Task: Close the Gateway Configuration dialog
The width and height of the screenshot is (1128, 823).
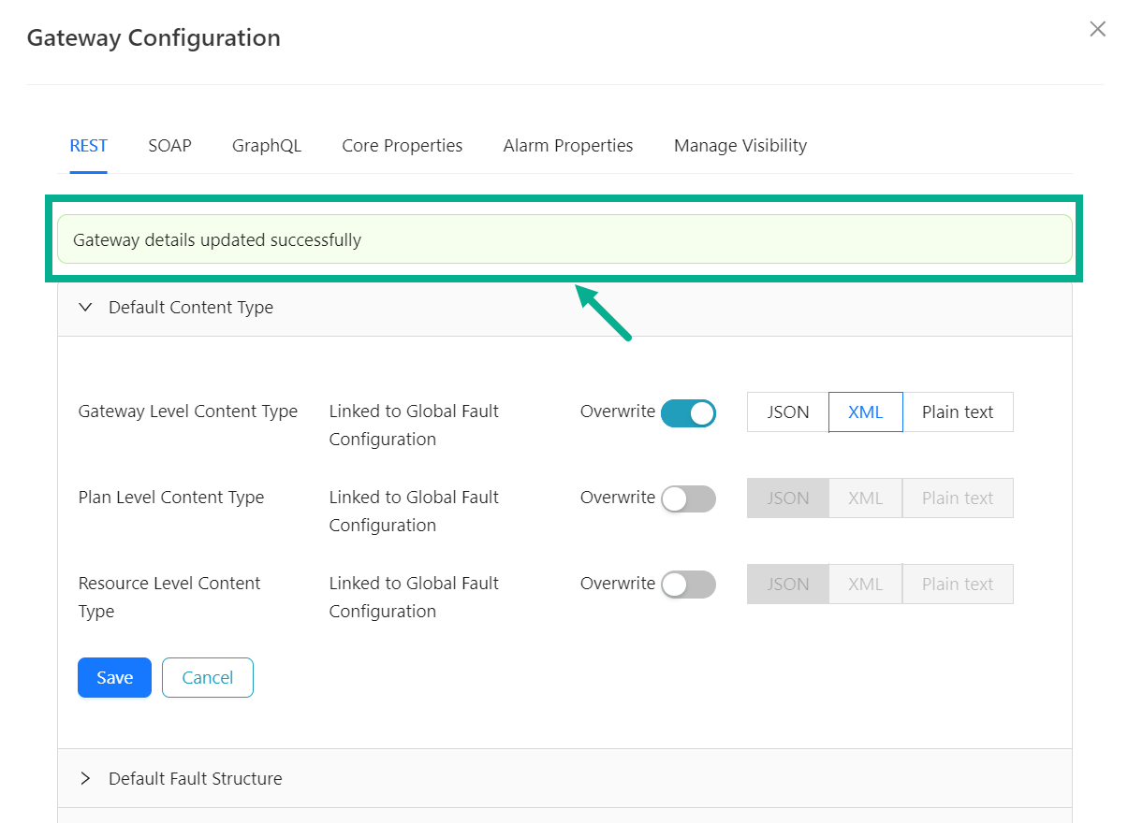Action: pyautogui.click(x=1097, y=29)
